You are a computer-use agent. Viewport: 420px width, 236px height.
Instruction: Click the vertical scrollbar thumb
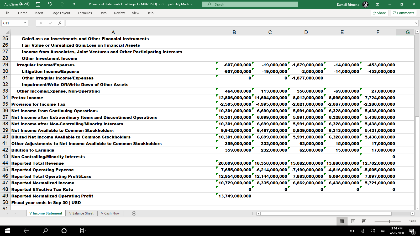[417, 161]
